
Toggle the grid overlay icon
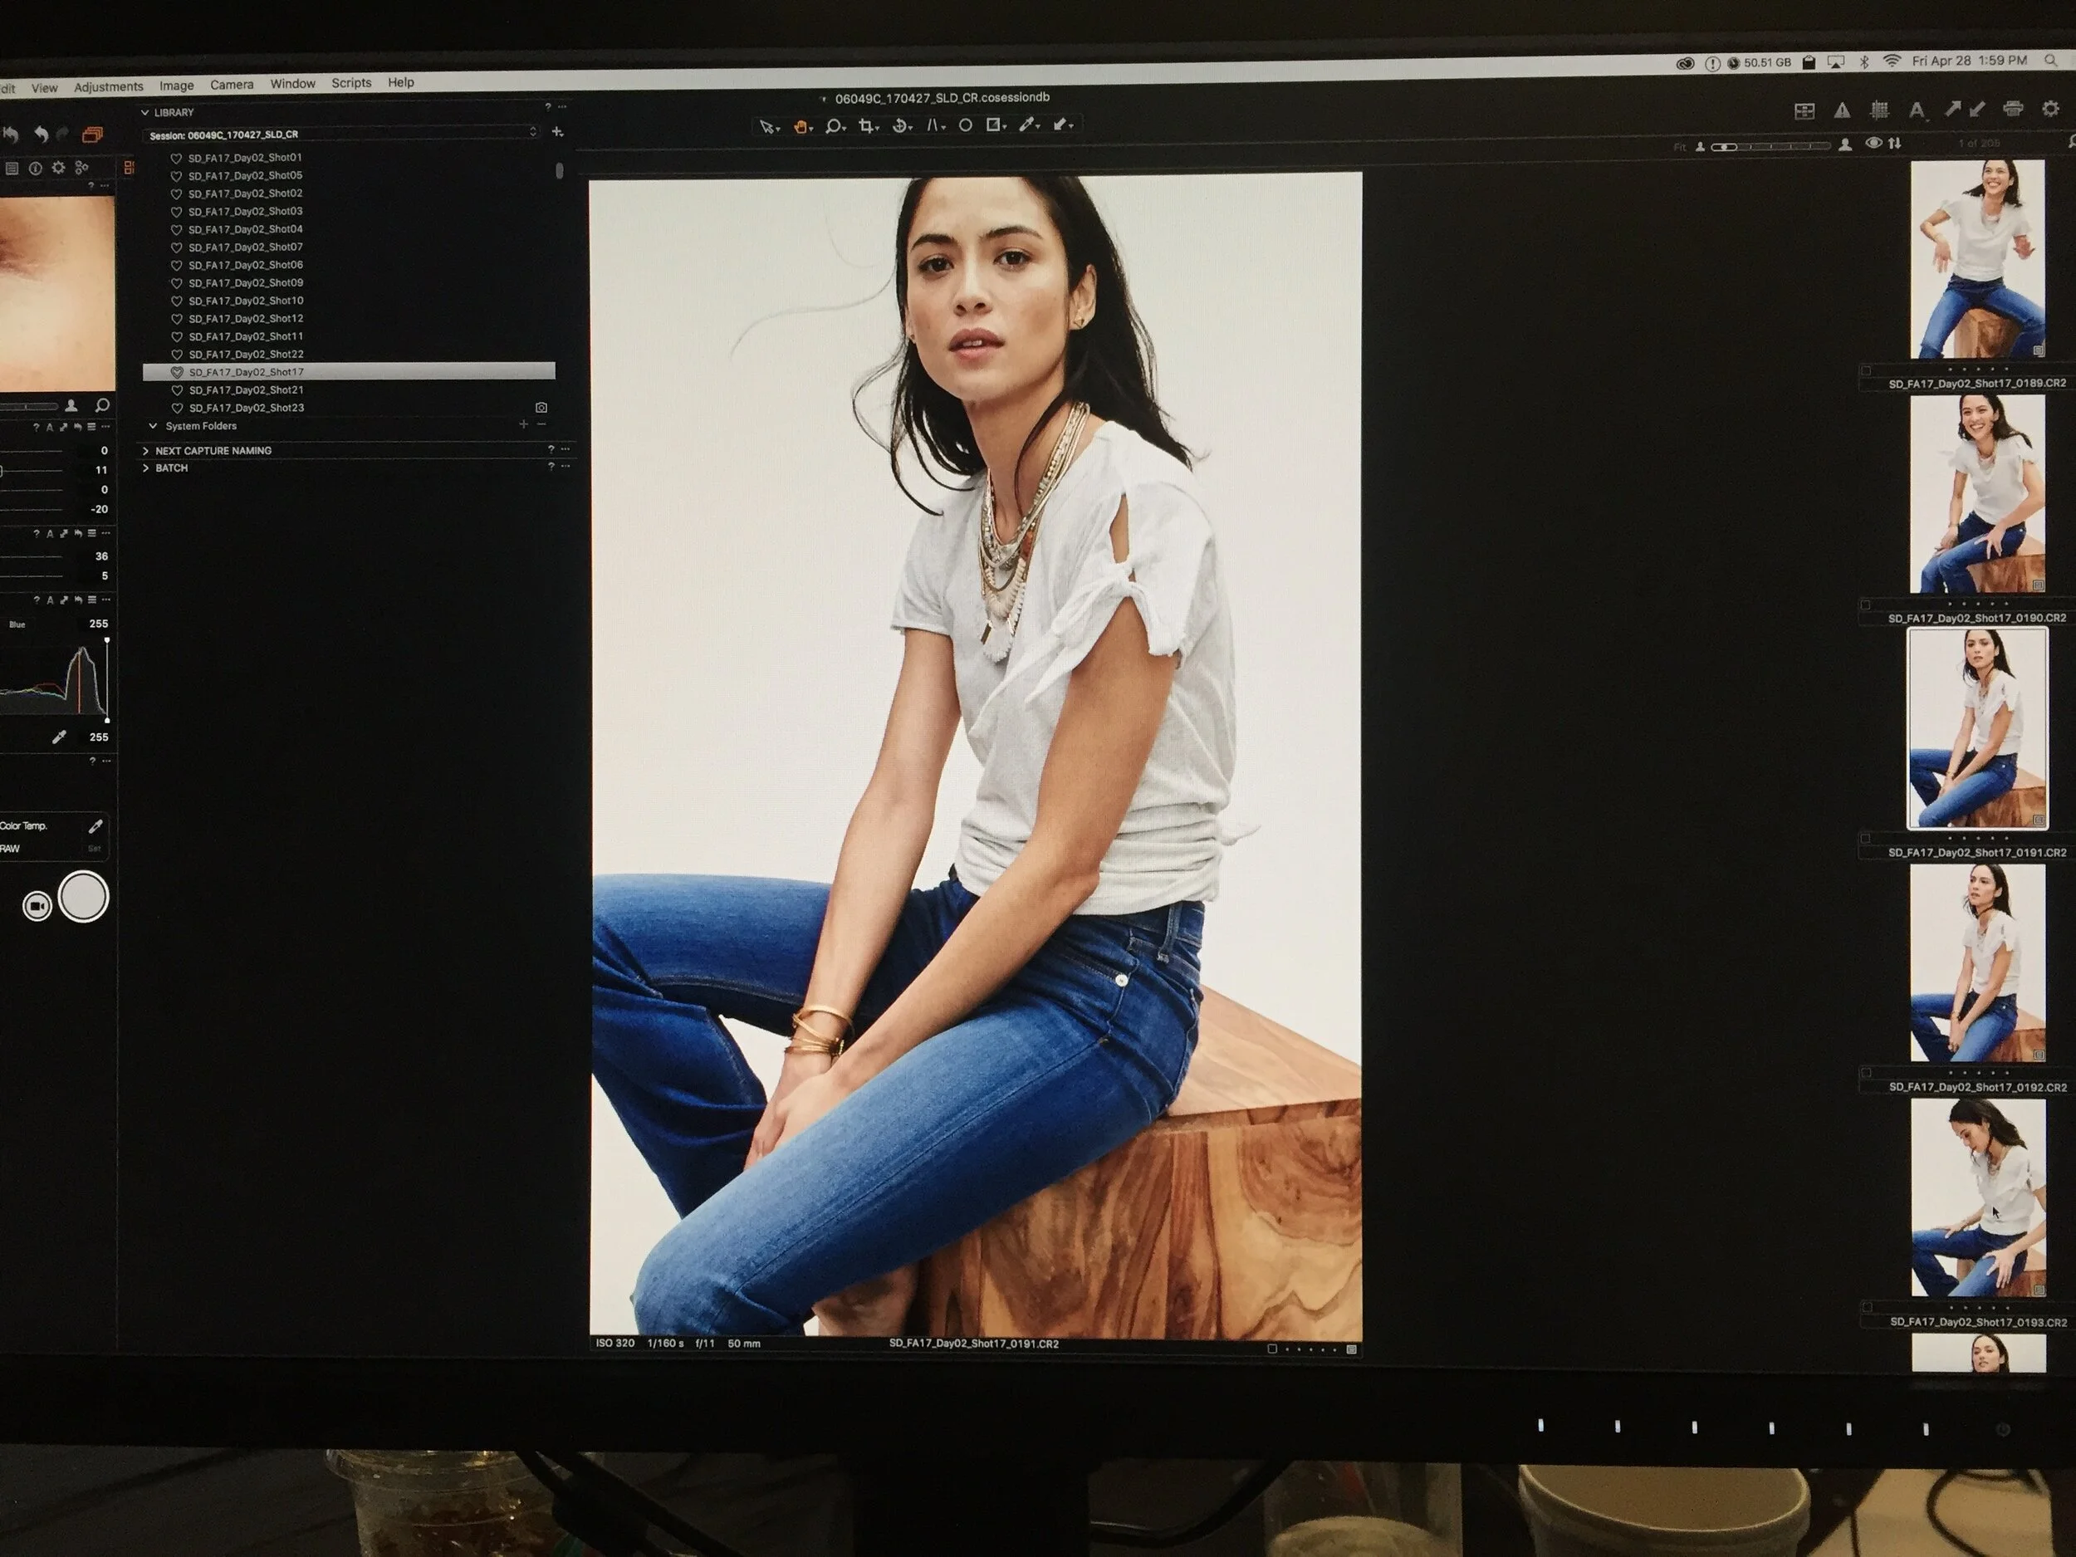(x=1879, y=110)
